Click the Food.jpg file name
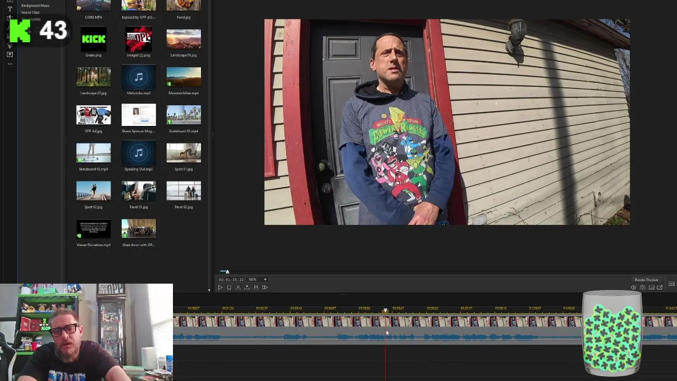The height and width of the screenshot is (381, 677). tap(184, 17)
